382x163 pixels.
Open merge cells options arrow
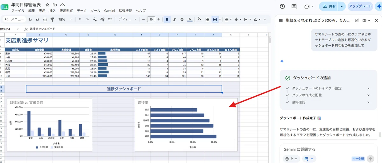tap(220, 19)
